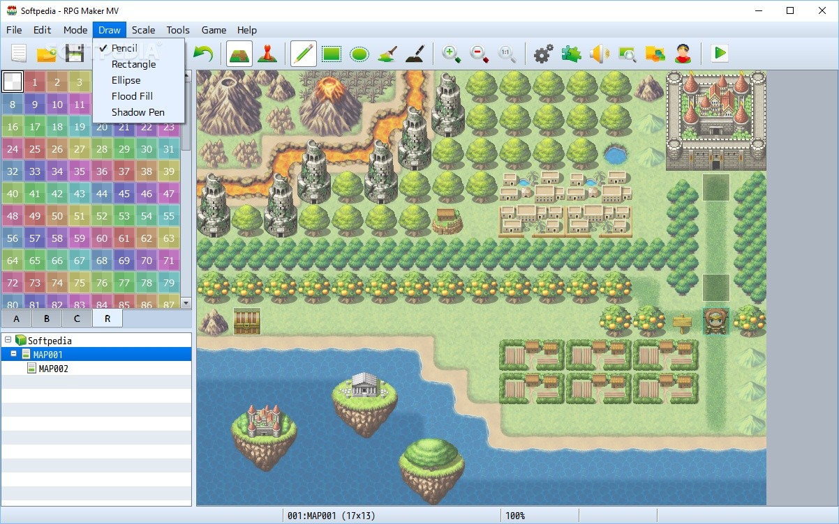Switch to region tab R
This screenshot has height=524, width=839.
107,318
